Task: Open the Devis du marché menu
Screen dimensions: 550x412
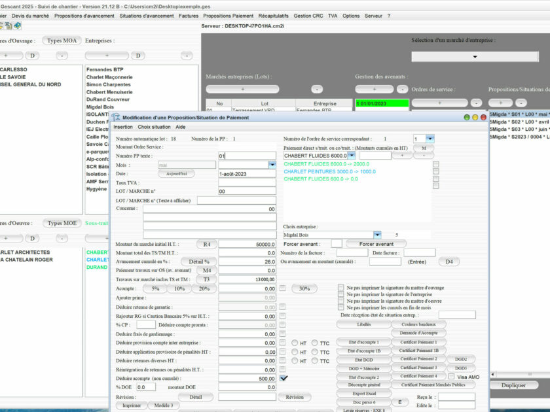Action: tap(30, 16)
